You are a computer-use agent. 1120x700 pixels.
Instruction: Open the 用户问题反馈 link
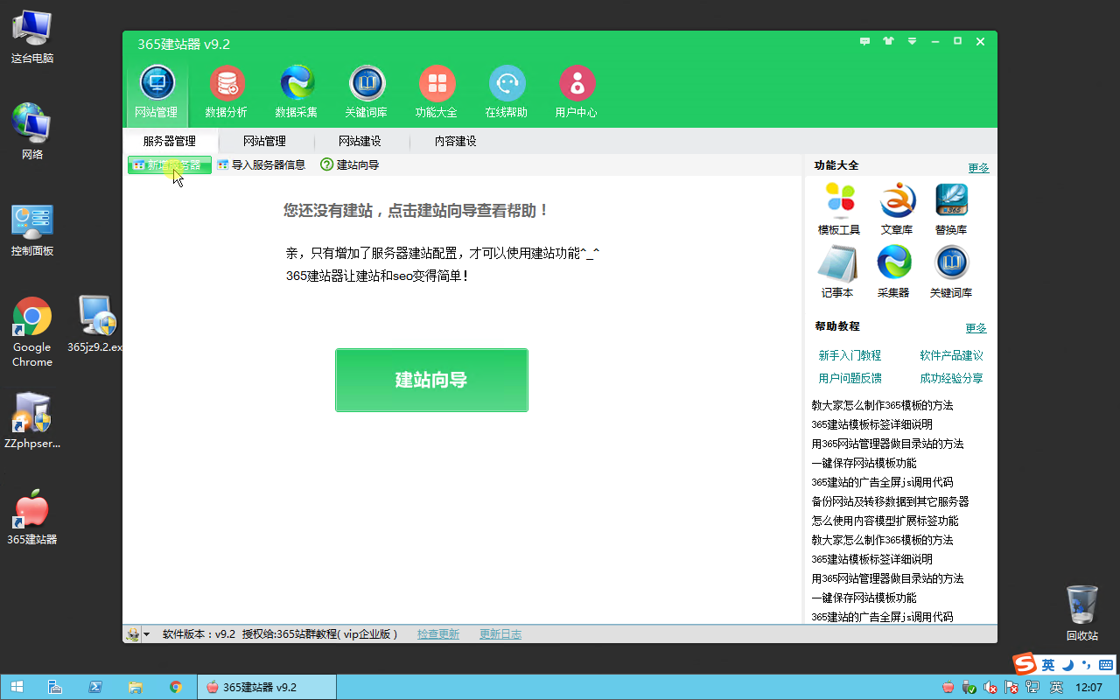pyautogui.click(x=850, y=378)
